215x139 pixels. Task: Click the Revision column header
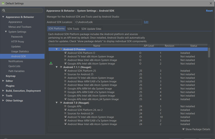(169, 46)
